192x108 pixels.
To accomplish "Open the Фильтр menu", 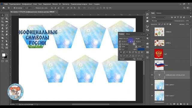I will click(55, 4).
